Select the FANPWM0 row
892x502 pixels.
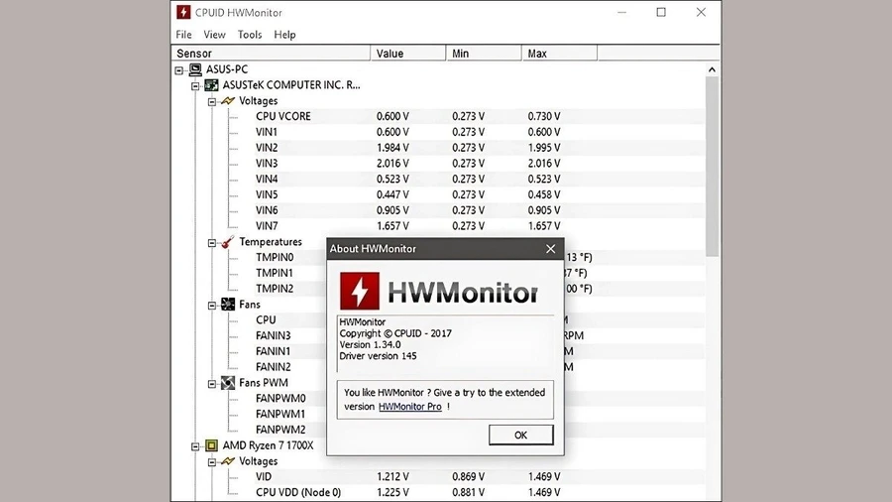click(280, 399)
